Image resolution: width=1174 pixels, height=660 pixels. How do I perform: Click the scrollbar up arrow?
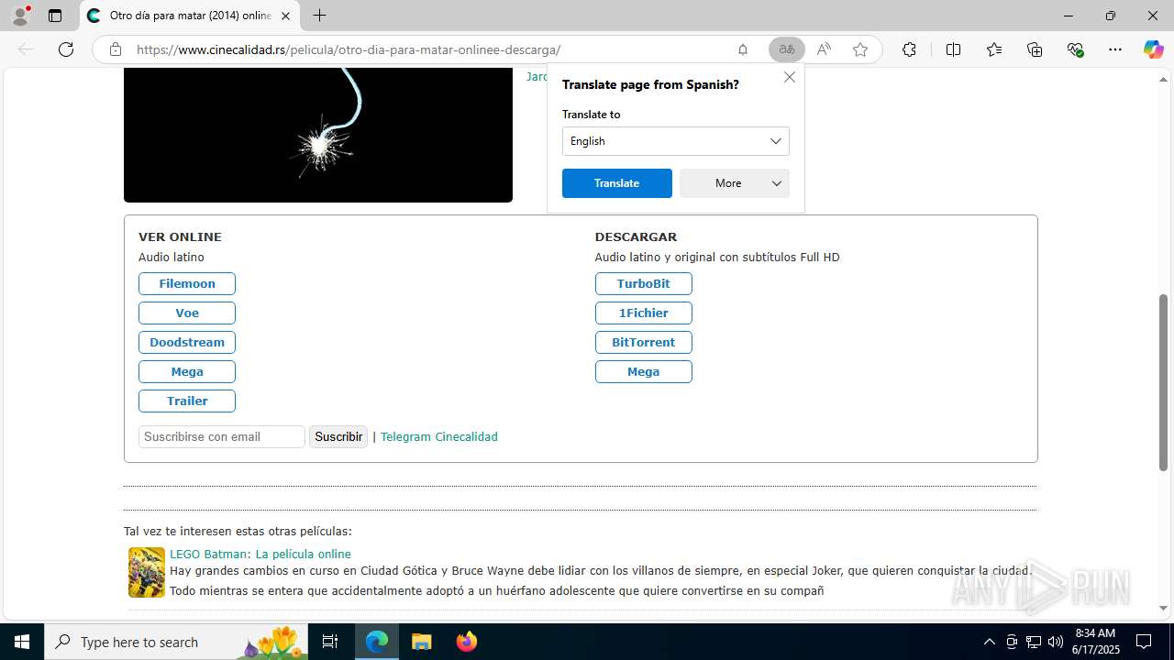pyautogui.click(x=1164, y=79)
